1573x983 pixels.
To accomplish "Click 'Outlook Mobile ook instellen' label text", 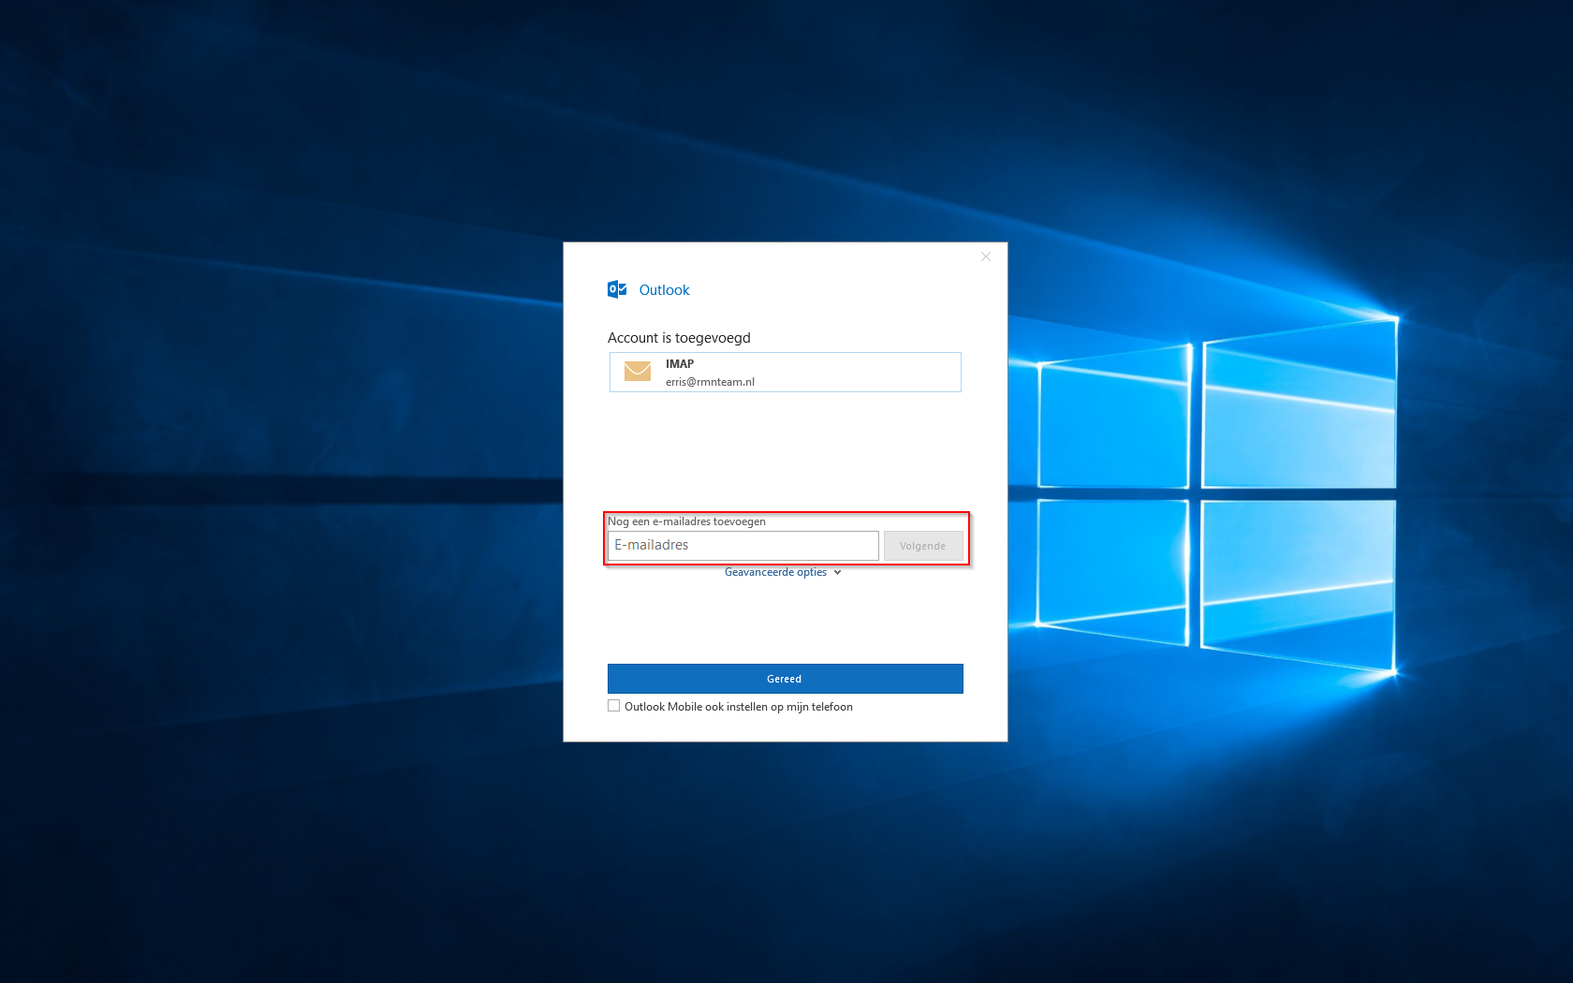I will [x=739, y=707].
